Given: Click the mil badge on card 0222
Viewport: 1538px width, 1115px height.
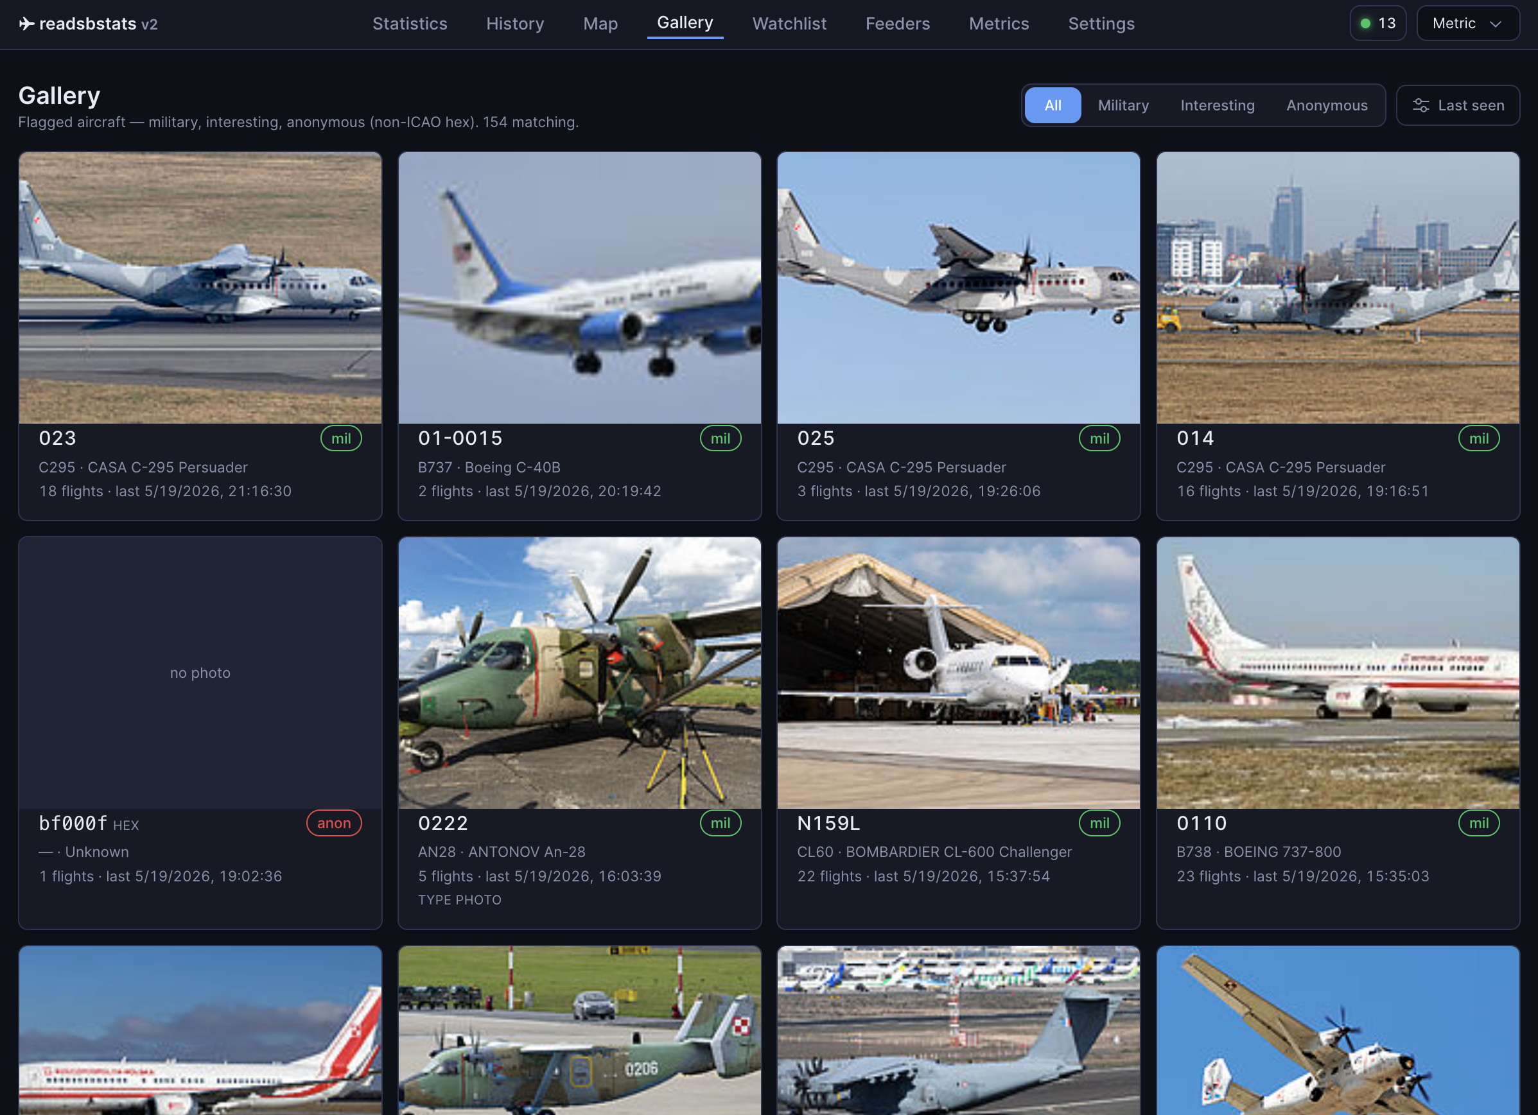Looking at the screenshot, I should click(720, 823).
